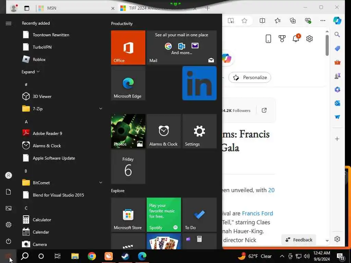The width and height of the screenshot is (351, 263).
Task: Open the Solitaire cards tile
Action: coord(164,241)
